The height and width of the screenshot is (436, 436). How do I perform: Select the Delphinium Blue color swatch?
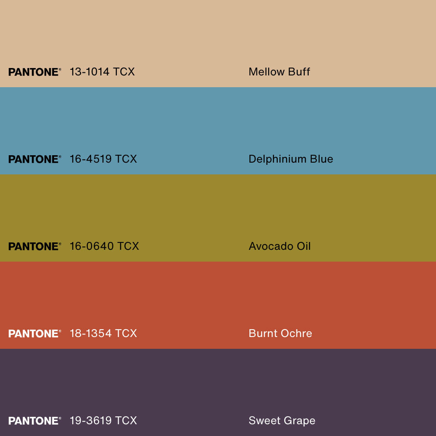[x=218, y=122]
